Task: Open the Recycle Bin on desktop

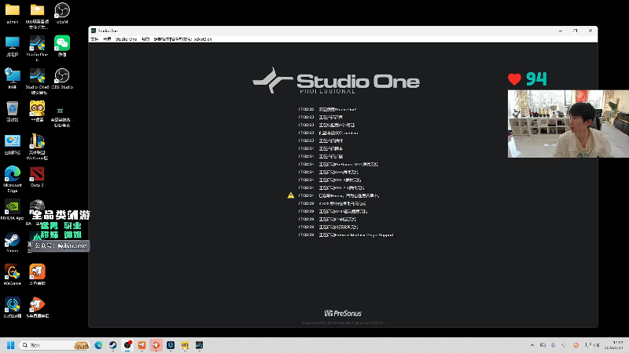Action: coord(12,111)
